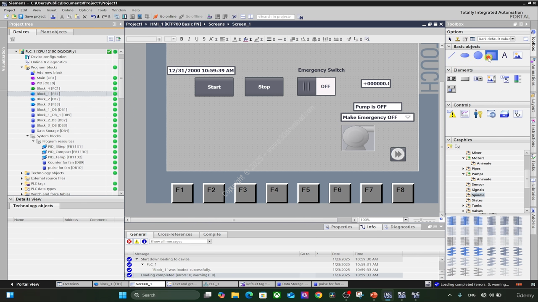Collapse the Controls section in Toolbox
538x302 pixels.
click(x=449, y=105)
